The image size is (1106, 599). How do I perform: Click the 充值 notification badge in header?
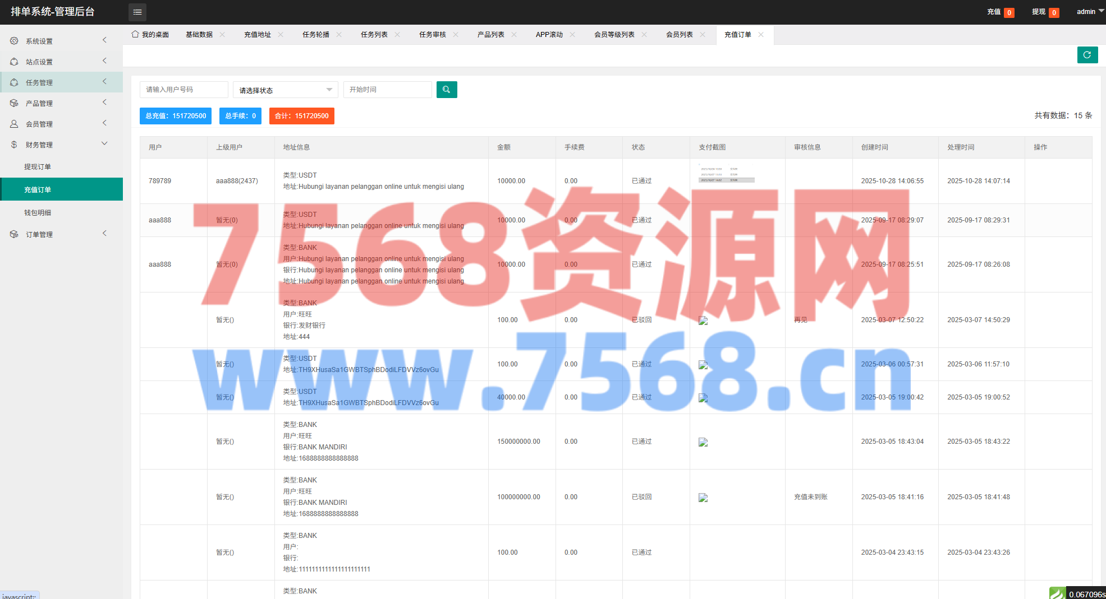tap(1009, 12)
